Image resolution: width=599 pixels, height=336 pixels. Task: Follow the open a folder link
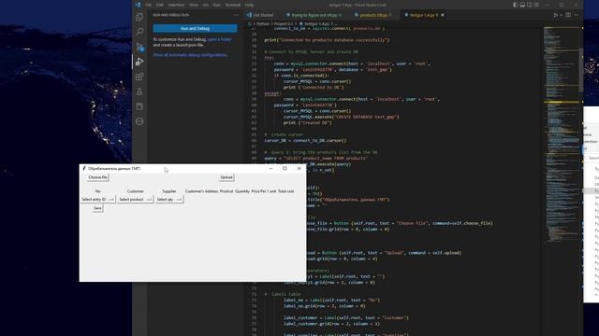click(x=219, y=39)
